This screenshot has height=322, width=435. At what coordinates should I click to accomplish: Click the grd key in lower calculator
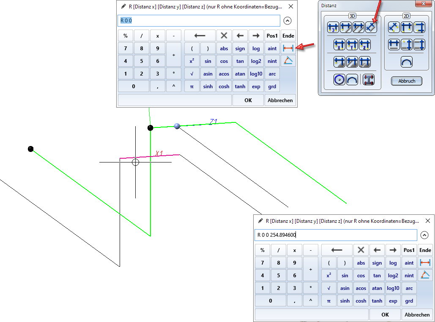click(409, 301)
